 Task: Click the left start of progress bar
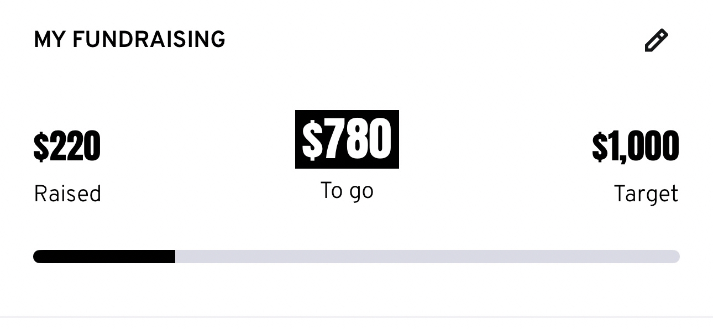point(38,257)
